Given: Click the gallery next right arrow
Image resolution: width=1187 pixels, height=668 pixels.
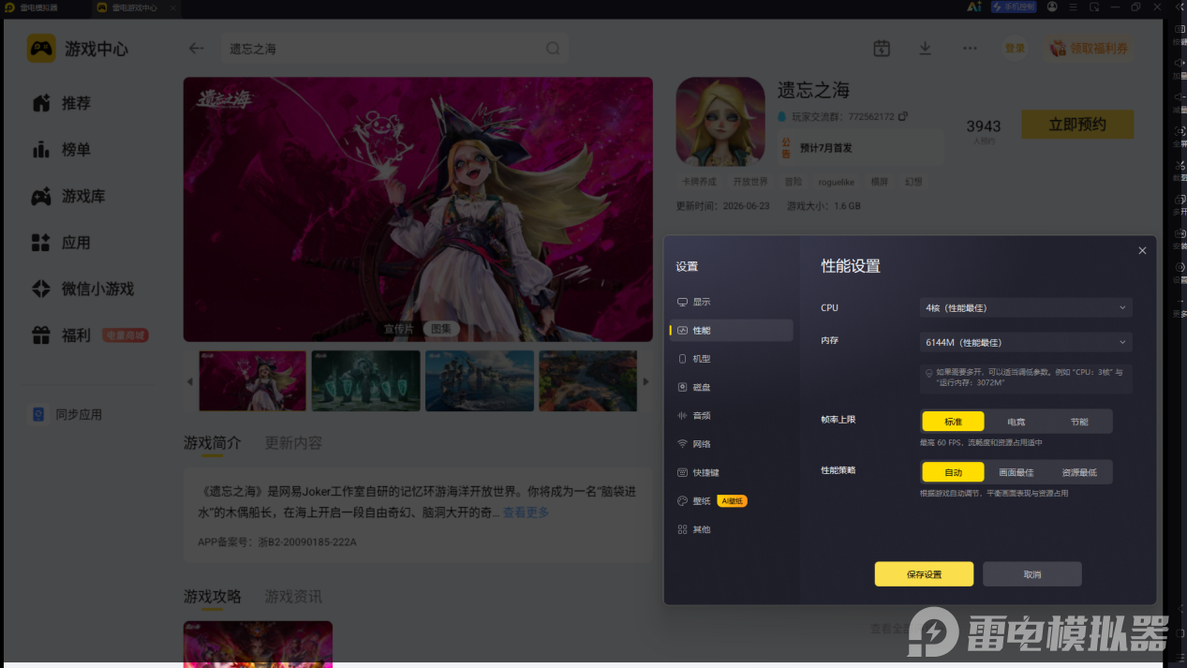Looking at the screenshot, I should (x=645, y=382).
